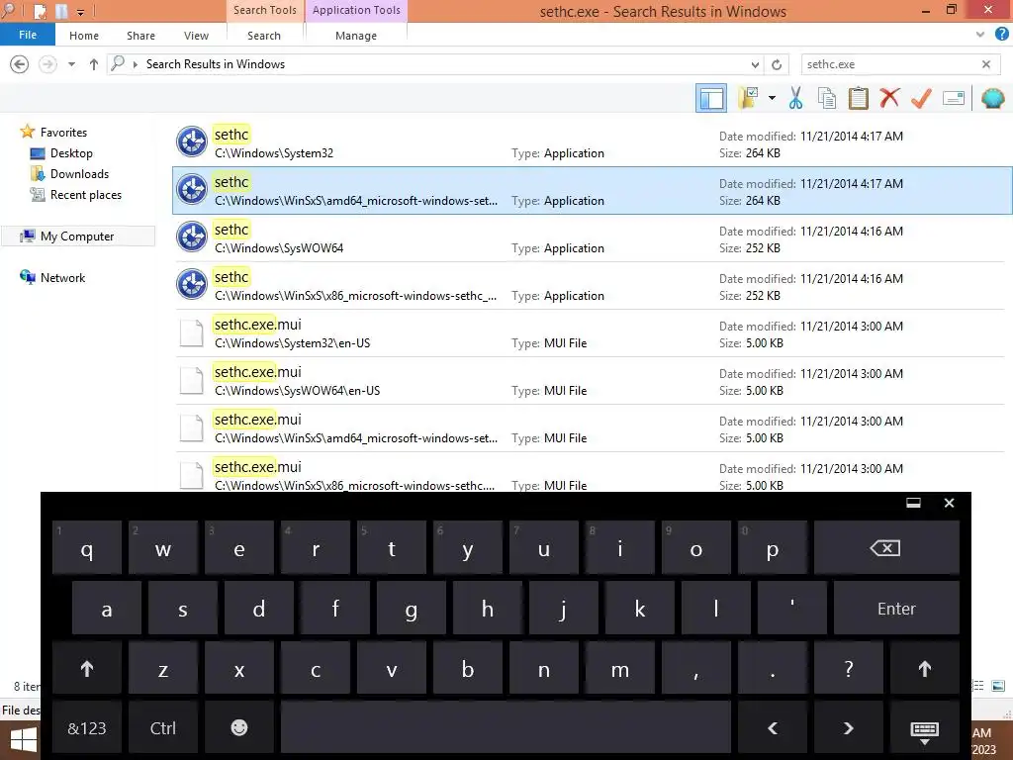
Task: Open keyboard layout options key
Action: coord(925,730)
